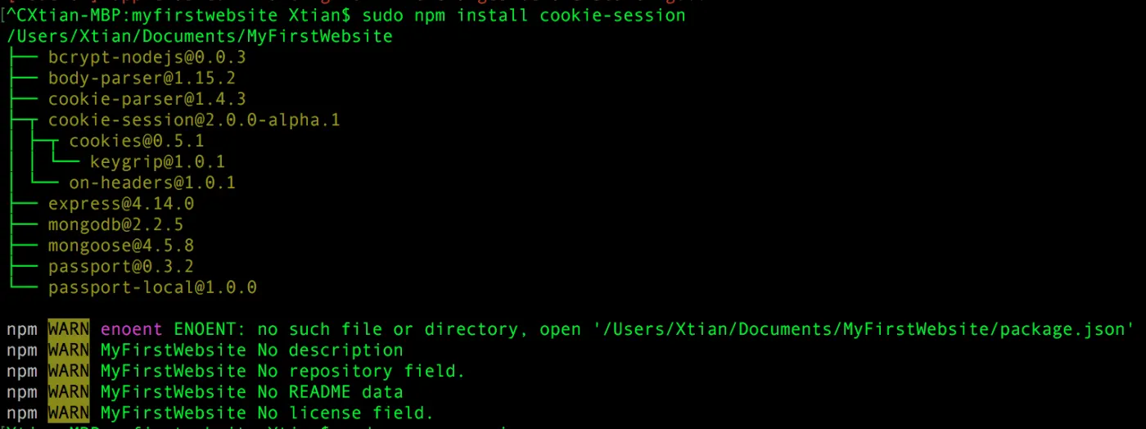Click the 'sudo npm install cookie-session' command text
Screen dimensions: 1146x429
524,16
